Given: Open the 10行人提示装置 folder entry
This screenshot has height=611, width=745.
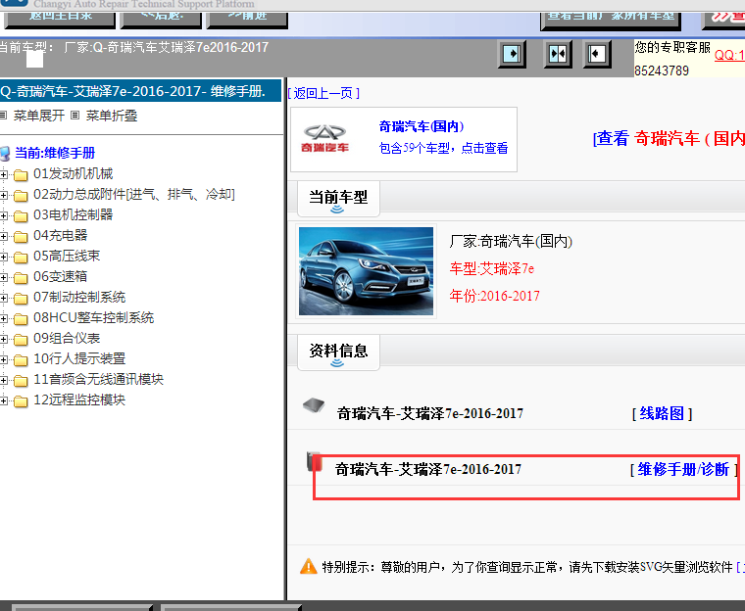Looking at the screenshot, I should coord(79,359).
